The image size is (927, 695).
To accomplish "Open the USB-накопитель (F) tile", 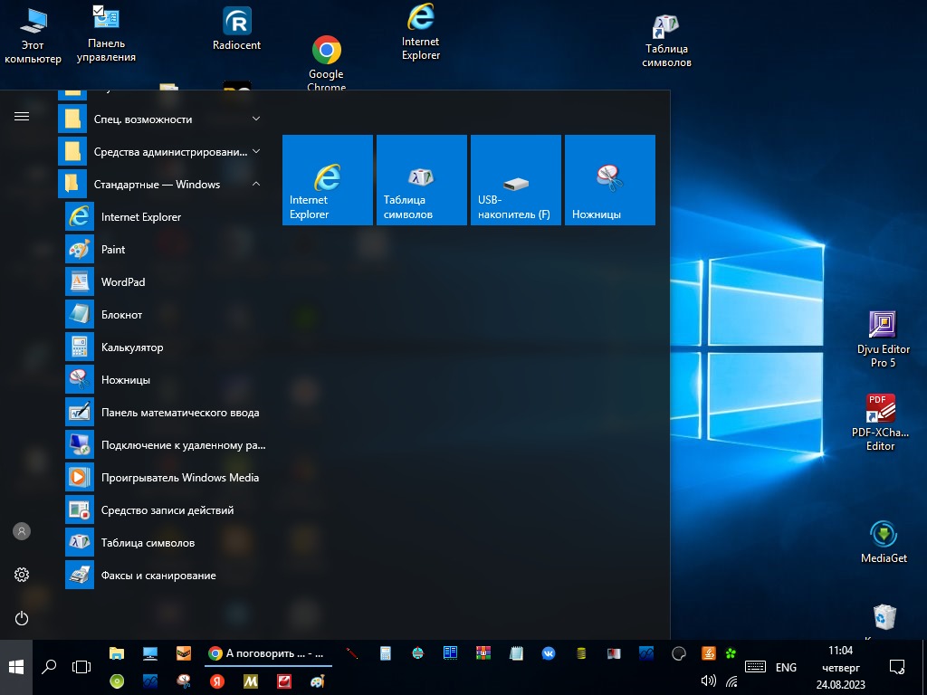I will pyautogui.click(x=515, y=180).
